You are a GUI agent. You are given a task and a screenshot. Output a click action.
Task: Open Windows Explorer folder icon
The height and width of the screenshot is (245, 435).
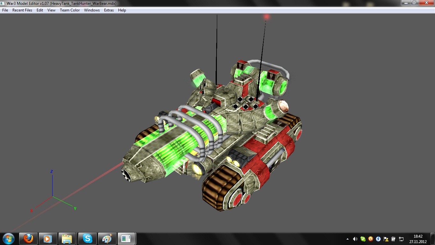tap(67, 238)
